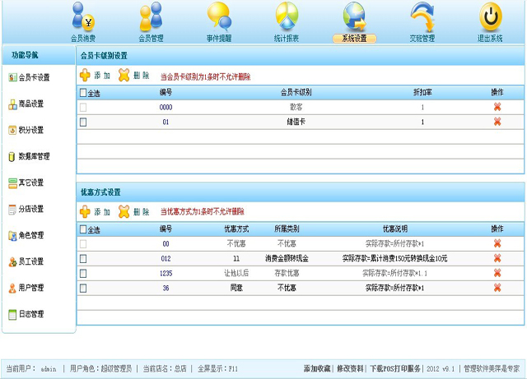The height and width of the screenshot is (379, 527).
Task: Click the 下载POS打印服务 footer link
Action: click(394, 369)
